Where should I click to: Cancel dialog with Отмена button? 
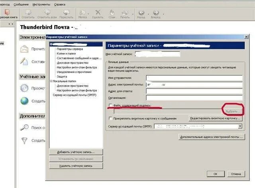(x=236, y=174)
